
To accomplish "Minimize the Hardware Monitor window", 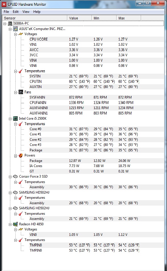I will (140, 3).
